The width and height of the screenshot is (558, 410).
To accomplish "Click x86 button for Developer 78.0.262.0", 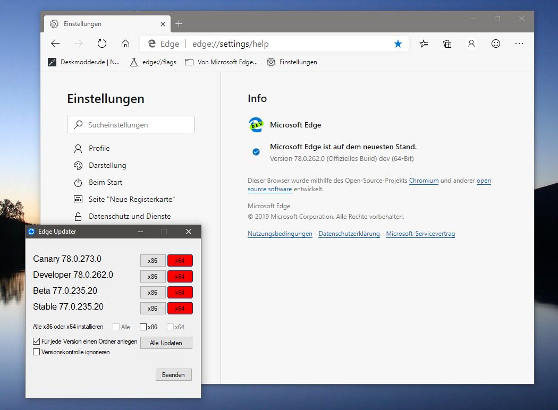I will click(x=153, y=276).
